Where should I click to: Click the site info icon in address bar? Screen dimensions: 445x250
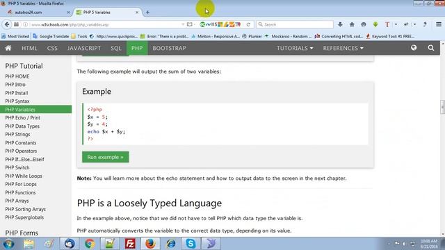[25, 25]
